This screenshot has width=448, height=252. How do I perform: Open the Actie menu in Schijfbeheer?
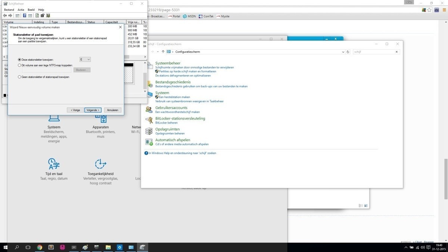(21, 10)
